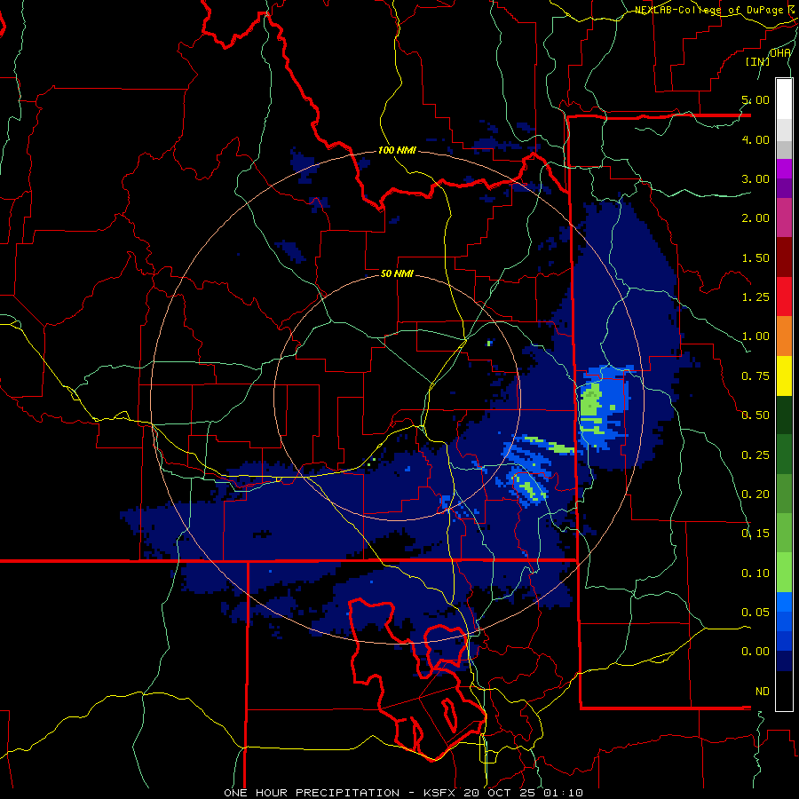Select the black swatch beside ND
Image resolution: width=799 pixels, height=799 pixels.
coord(784,691)
